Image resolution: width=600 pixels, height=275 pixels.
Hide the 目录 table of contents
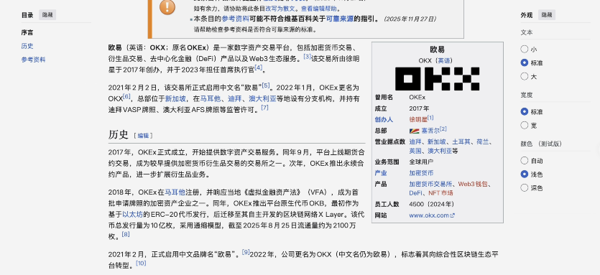click(x=47, y=15)
